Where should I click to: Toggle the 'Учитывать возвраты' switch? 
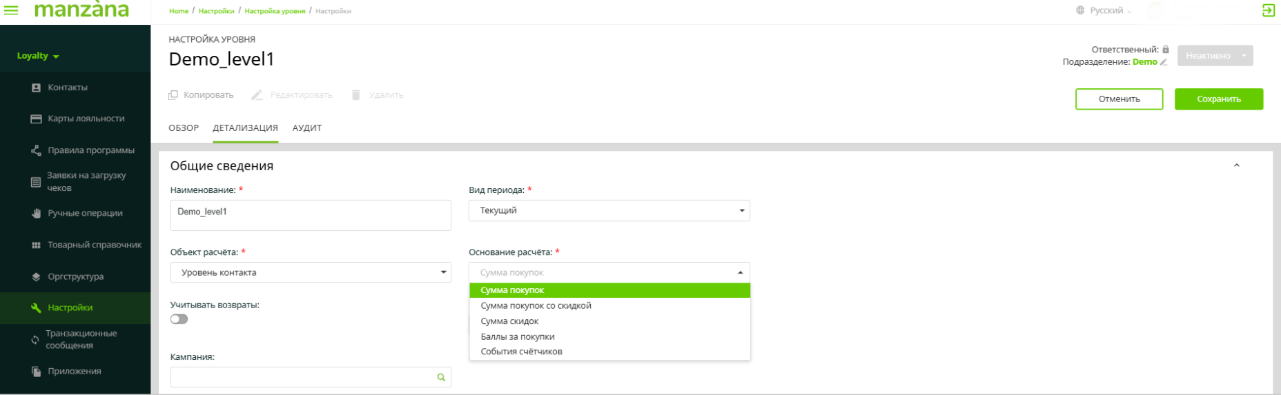(179, 319)
